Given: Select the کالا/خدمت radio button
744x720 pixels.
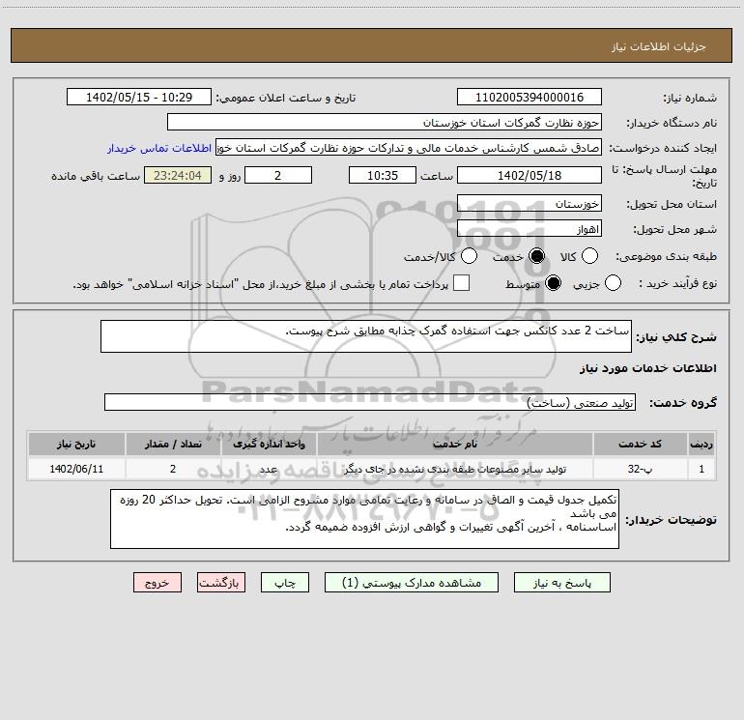Looking at the screenshot, I should 470,256.
